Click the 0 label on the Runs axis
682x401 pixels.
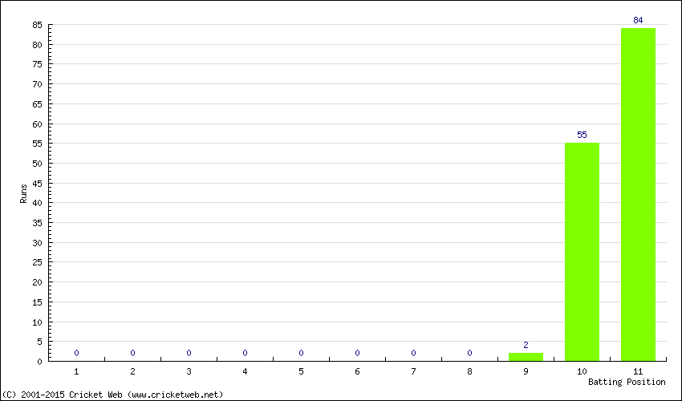coord(39,362)
